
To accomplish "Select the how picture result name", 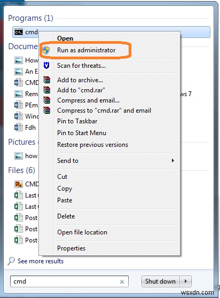I will click(x=31, y=156).
